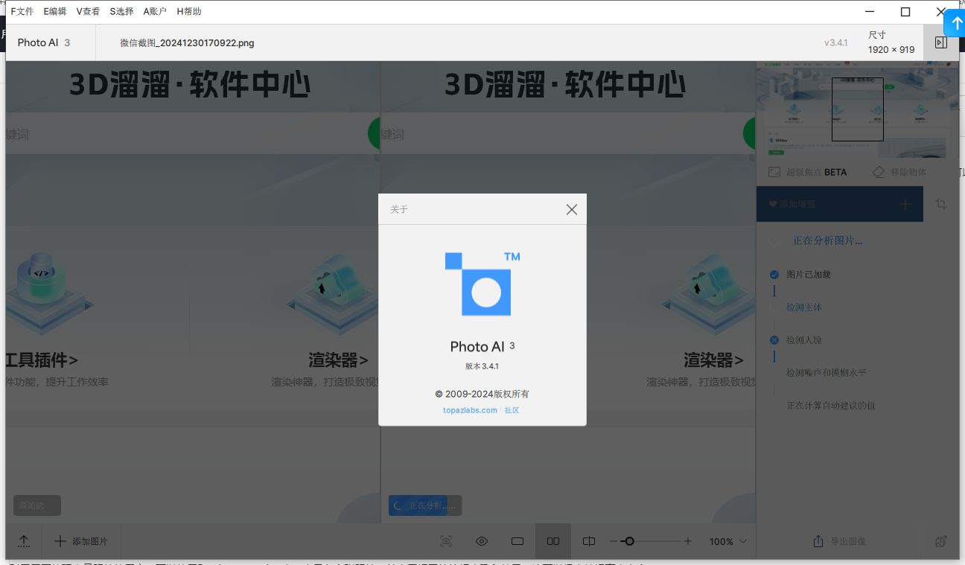
Task: Click the 尺寸 1920 × 919 dimension info
Action: 891,42
